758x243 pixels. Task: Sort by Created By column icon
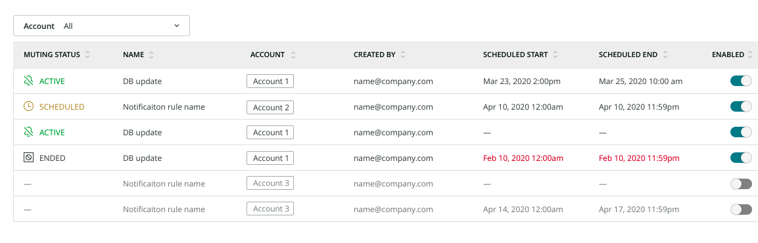403,55
